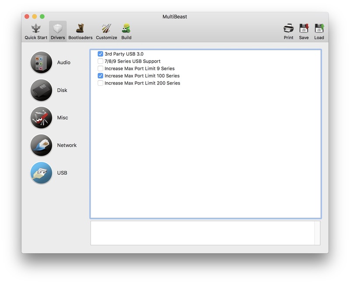This screenshot has height=284, width=350.
Task: Click the Misc label in sidebar
Action: pos(63,118)
